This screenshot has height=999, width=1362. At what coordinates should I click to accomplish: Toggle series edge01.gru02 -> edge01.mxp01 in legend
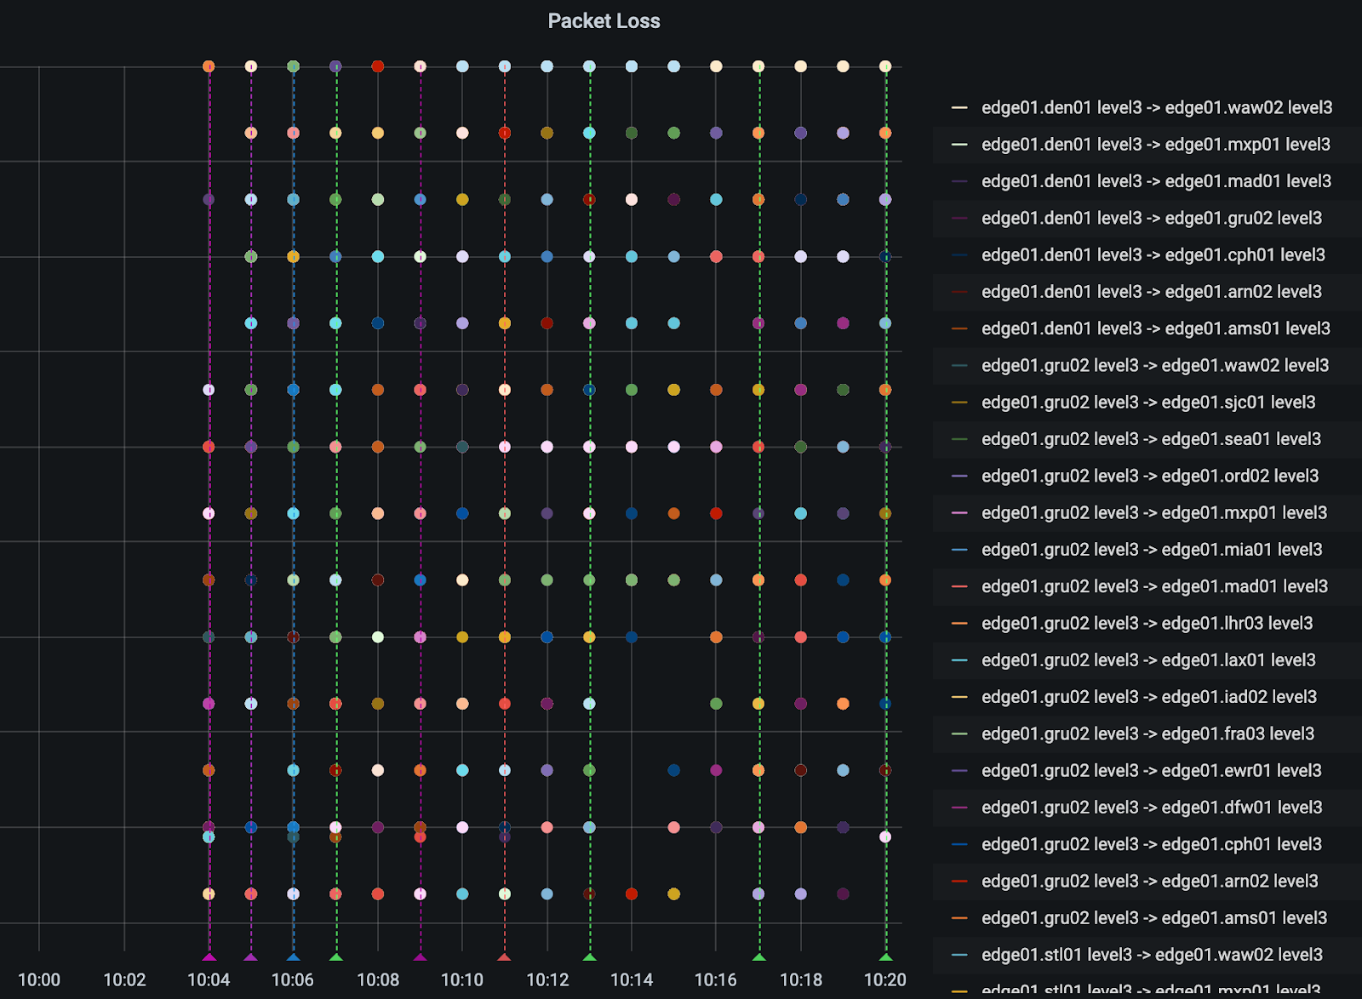click(x=1153, y=512)
